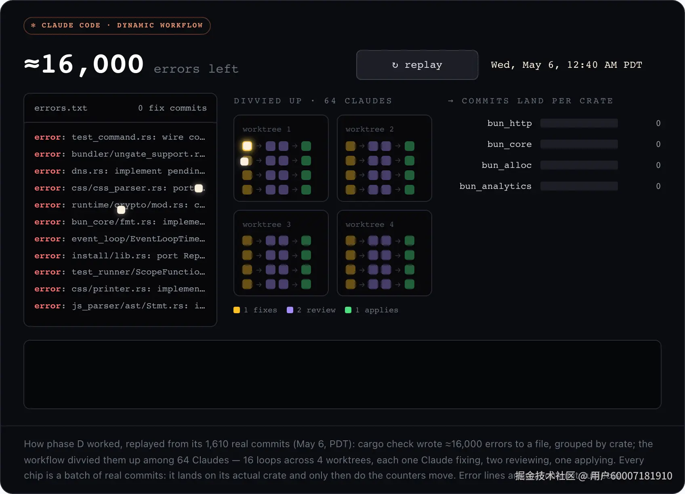Click the yellow fix chip in worktree 2's first row

tap(351, 146)
